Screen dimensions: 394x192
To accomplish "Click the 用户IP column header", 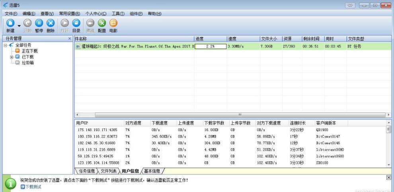I will 99,123.
